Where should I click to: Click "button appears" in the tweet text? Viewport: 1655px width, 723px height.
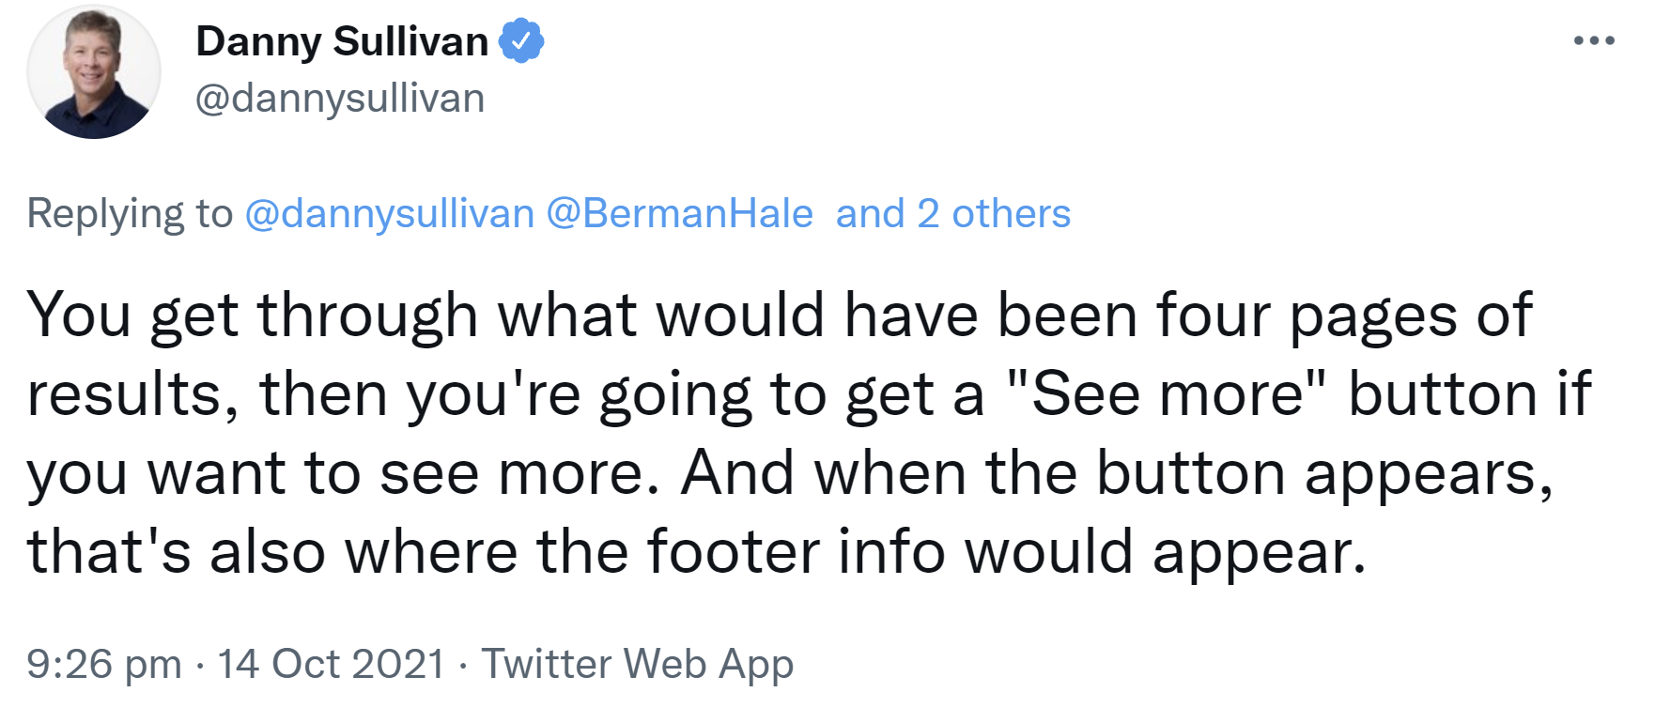click(x=1324, y=472)
